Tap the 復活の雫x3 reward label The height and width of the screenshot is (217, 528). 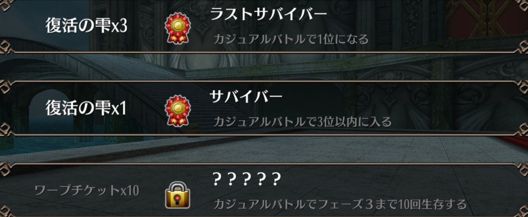coord(87,27)
